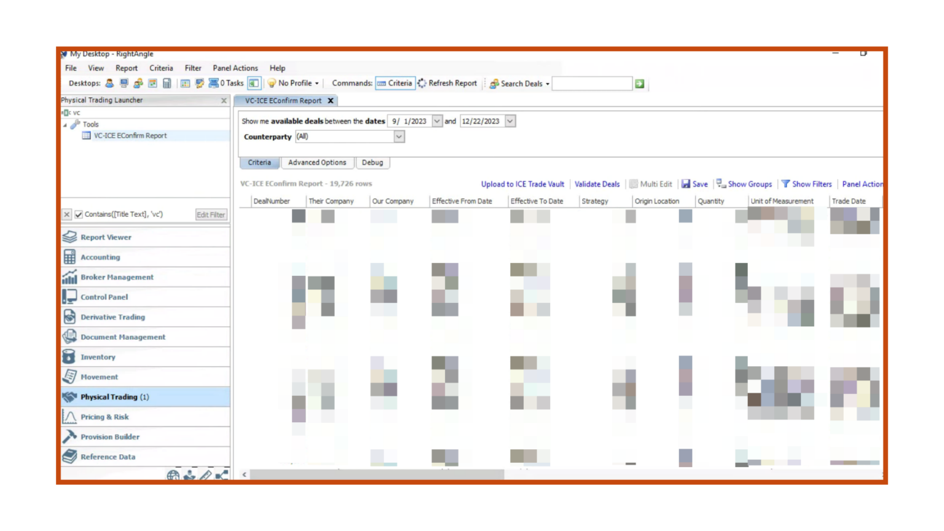944x531 pixels.
Task: Open the end date 12/22/2023 picker
Action: pos(510,121)
